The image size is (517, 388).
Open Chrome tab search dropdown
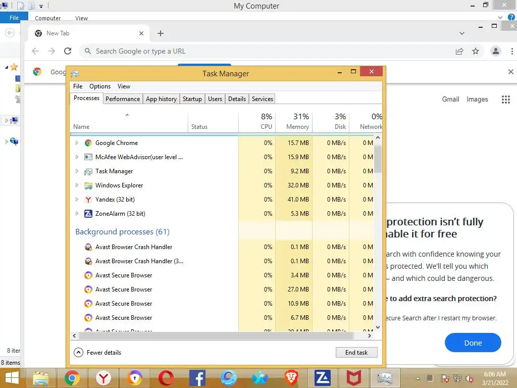(462, 33)
